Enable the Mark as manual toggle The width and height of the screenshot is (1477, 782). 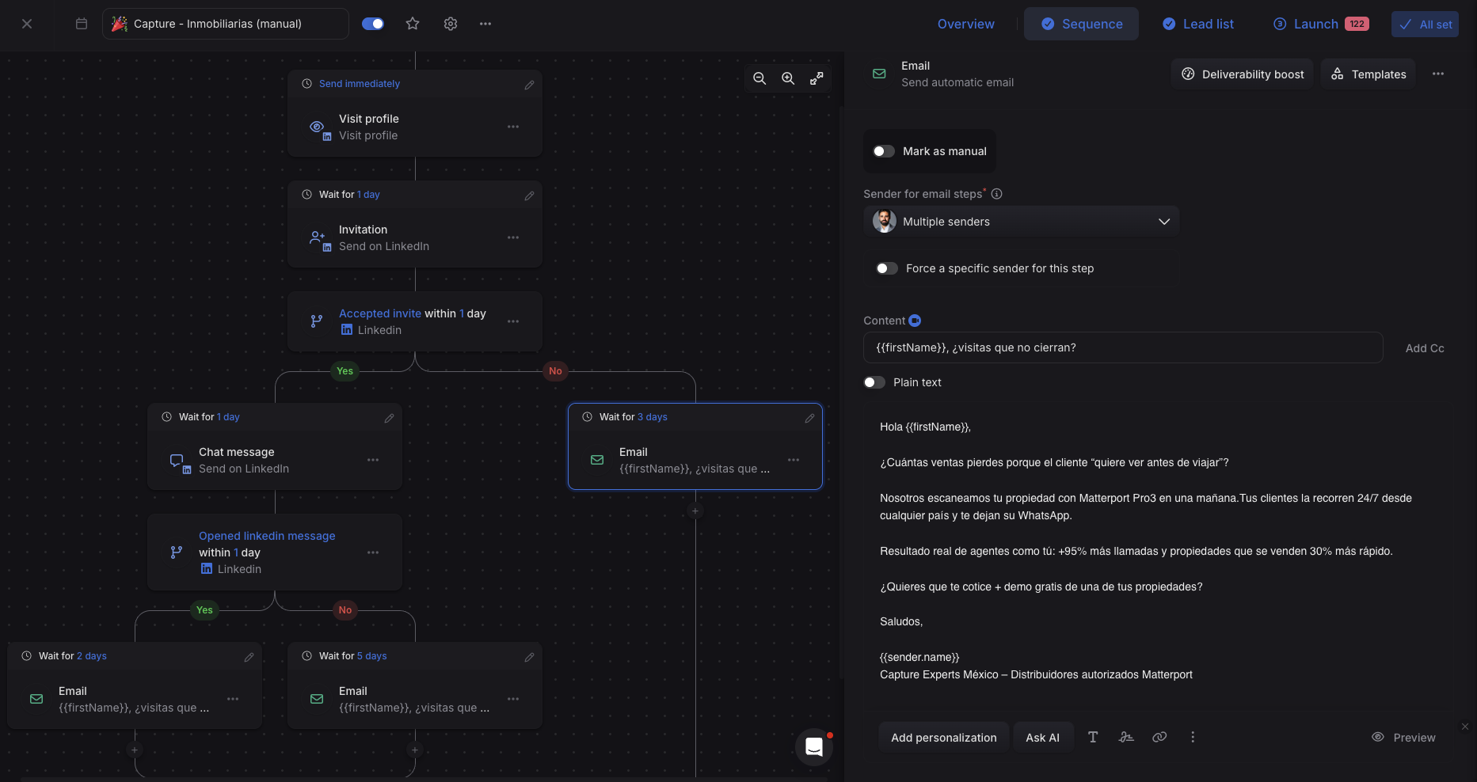[884, 151]
